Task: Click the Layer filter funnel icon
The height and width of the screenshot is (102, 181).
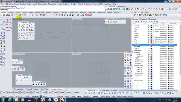Action: [x=149, y=22]
